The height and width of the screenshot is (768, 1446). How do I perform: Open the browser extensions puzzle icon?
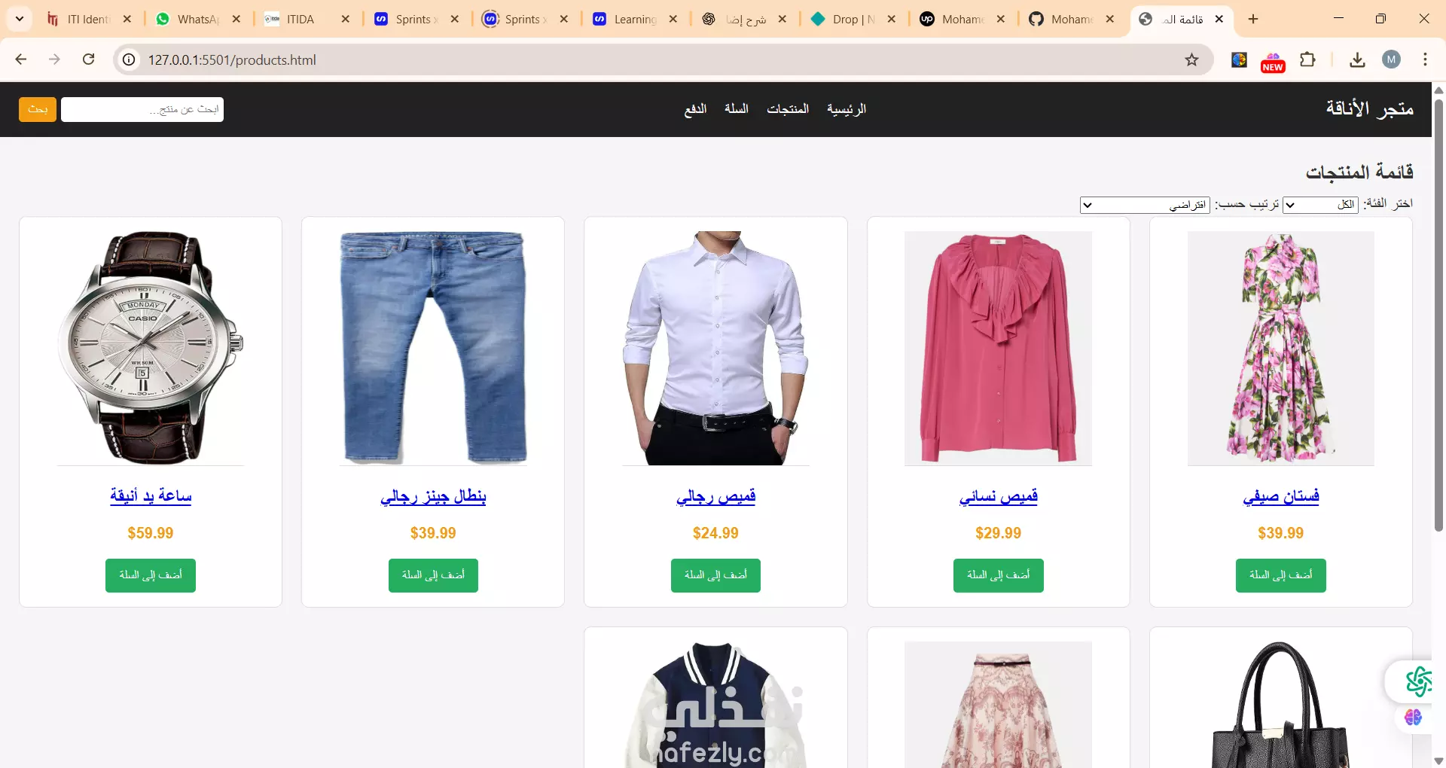(x=1308, y=59)
